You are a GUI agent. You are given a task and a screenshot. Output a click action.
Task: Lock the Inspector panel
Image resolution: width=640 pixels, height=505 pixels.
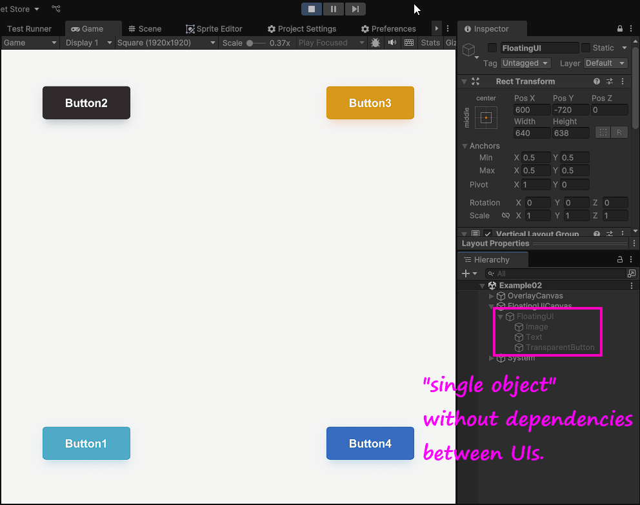point(619,28)
